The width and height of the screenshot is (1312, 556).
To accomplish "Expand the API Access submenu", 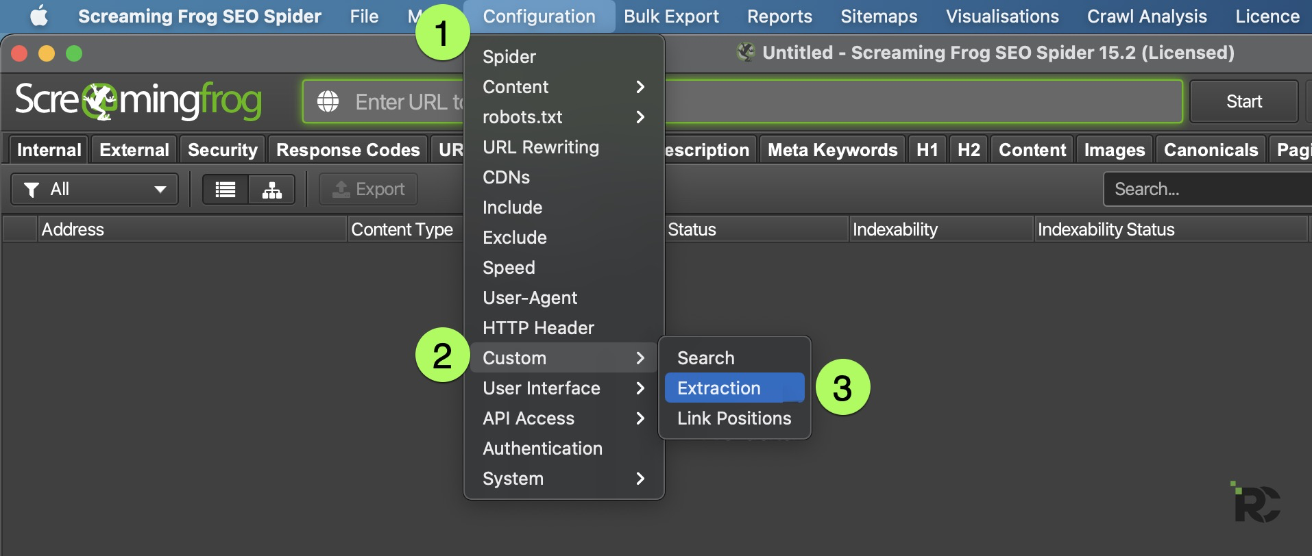I will (563, 418).
